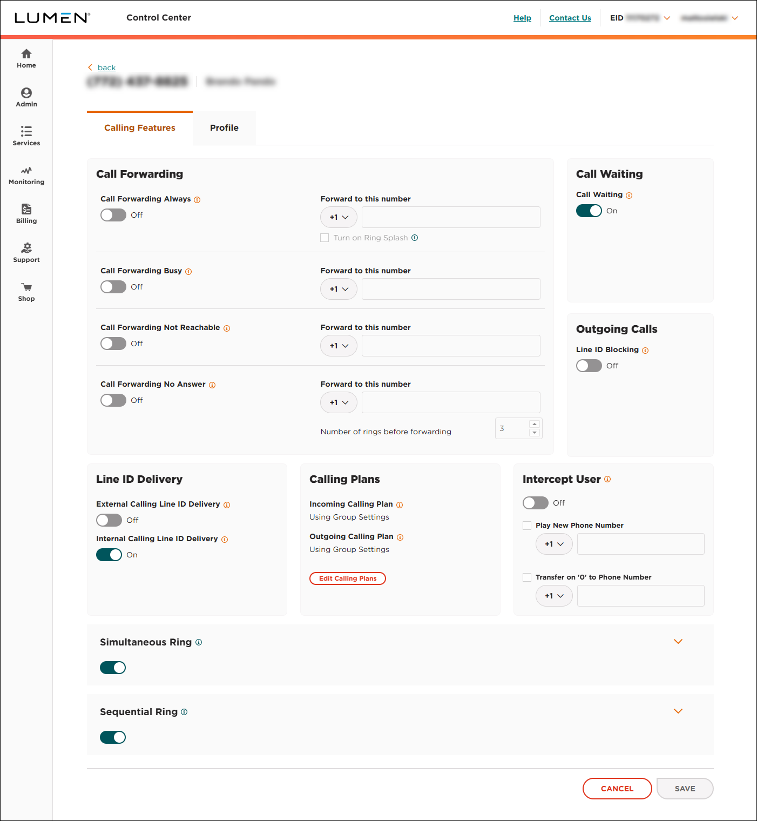757x821 pixels.
Task: Open the Services panel from the sidebar
Action: pos(26,136)
